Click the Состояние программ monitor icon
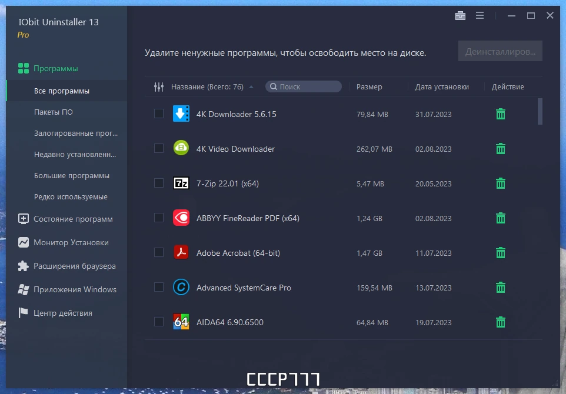The height and width of the screenshot is (394, 566). pyautogui.click(x=24, y=219)
